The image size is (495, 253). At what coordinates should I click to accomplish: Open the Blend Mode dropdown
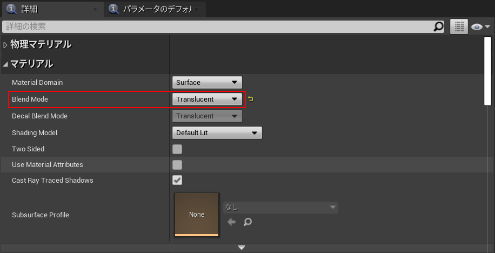[207, 99]
